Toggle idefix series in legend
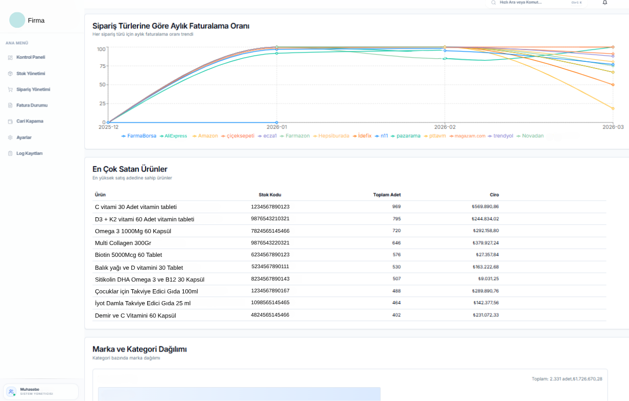The image size is (629, 401). [361, 136]
